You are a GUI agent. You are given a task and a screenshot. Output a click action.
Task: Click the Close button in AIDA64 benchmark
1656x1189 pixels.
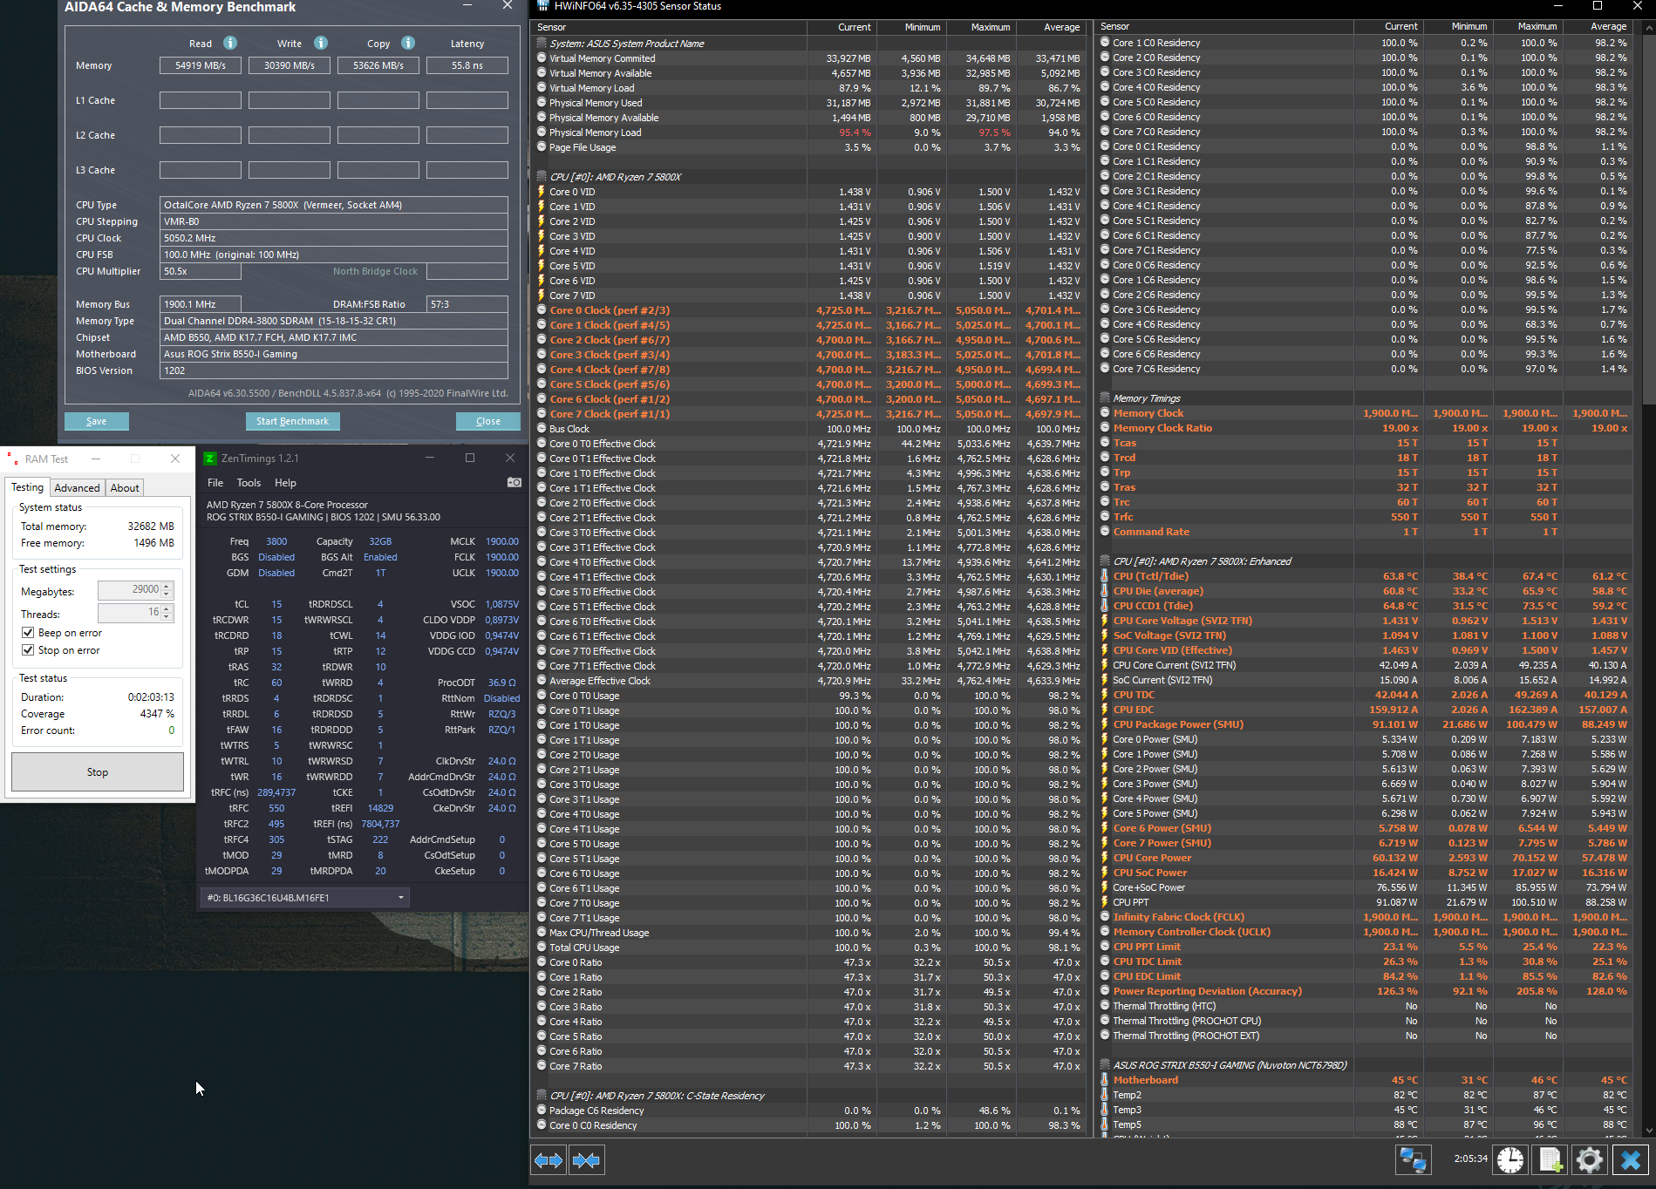[488, 421]
